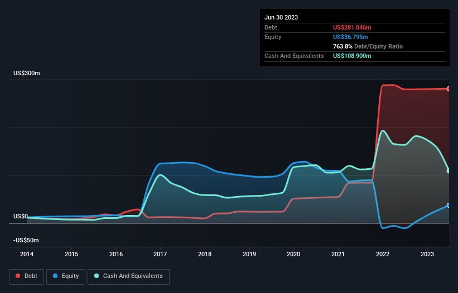The height and width of the screenshot is (293, 458).
Task: Click the -US$50m y-axis label
Action: (x=26, y=240)
